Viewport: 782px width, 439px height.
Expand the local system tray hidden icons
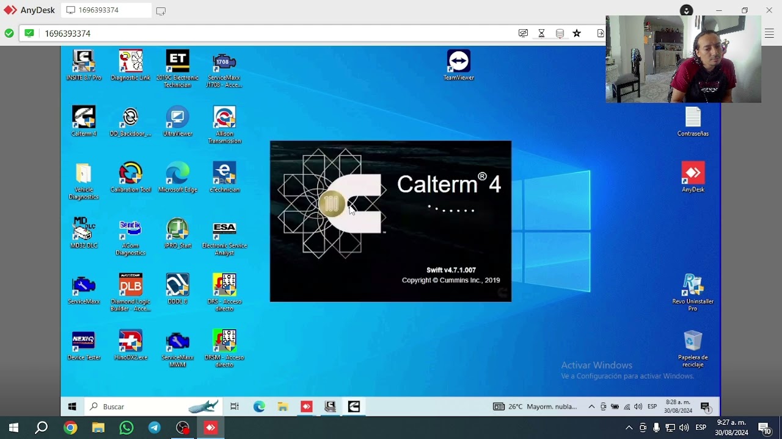[629, 428]
